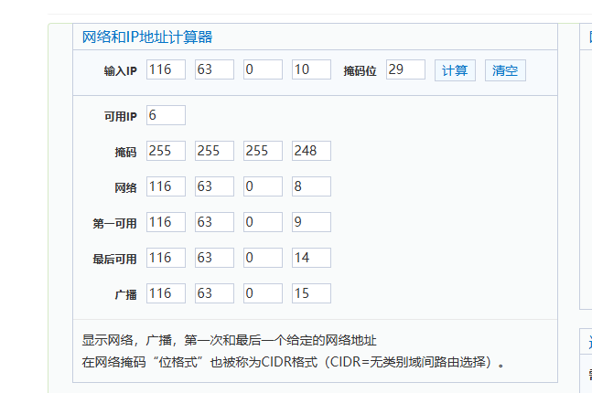Select second octet of the 网络 row

pos(214,186)
